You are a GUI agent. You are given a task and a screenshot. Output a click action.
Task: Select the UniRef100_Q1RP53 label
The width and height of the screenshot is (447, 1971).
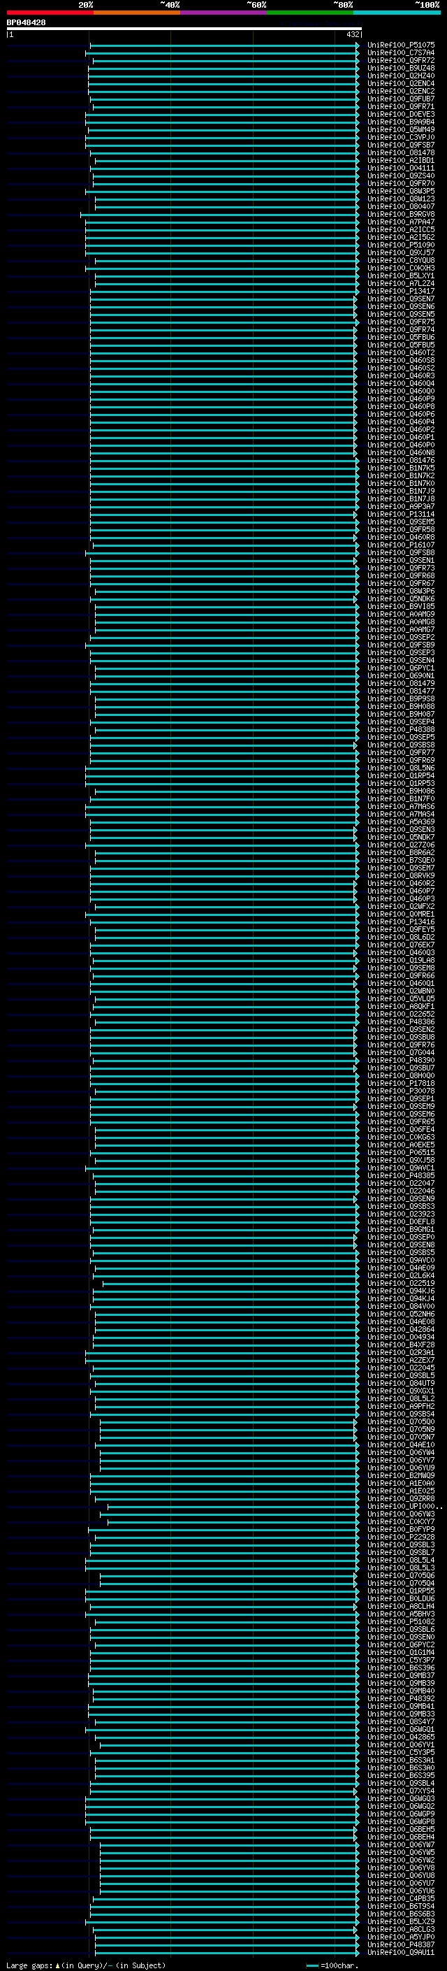point(401,784)
